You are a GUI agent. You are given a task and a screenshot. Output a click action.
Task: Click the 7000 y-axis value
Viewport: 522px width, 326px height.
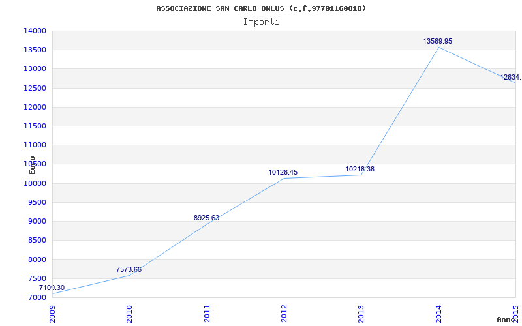pos(37,297)
